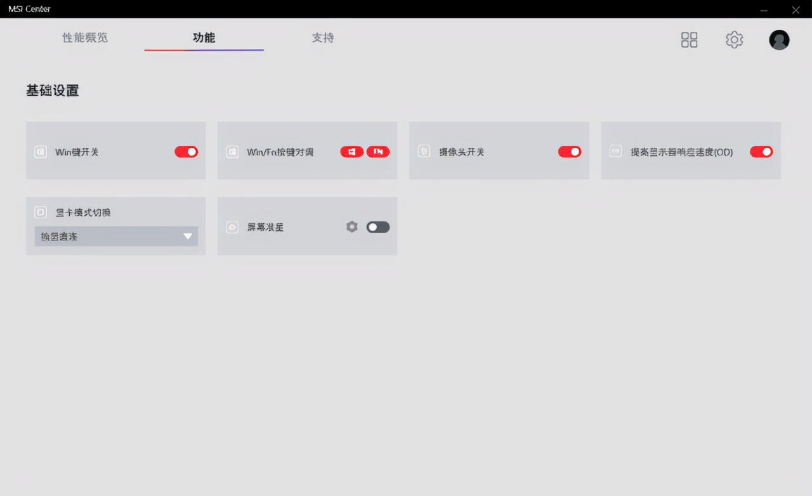The height and width of the screenshot is (496, 812).
Task: Close the MSI Center window
Action: pyautogui.click(x=796, y=10)
